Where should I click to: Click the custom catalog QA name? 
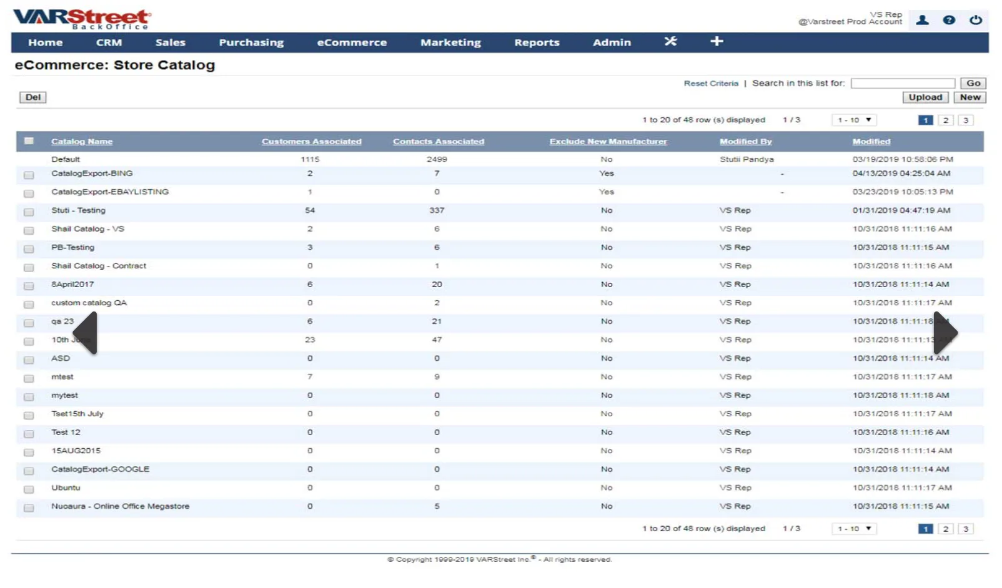(89, 303)
